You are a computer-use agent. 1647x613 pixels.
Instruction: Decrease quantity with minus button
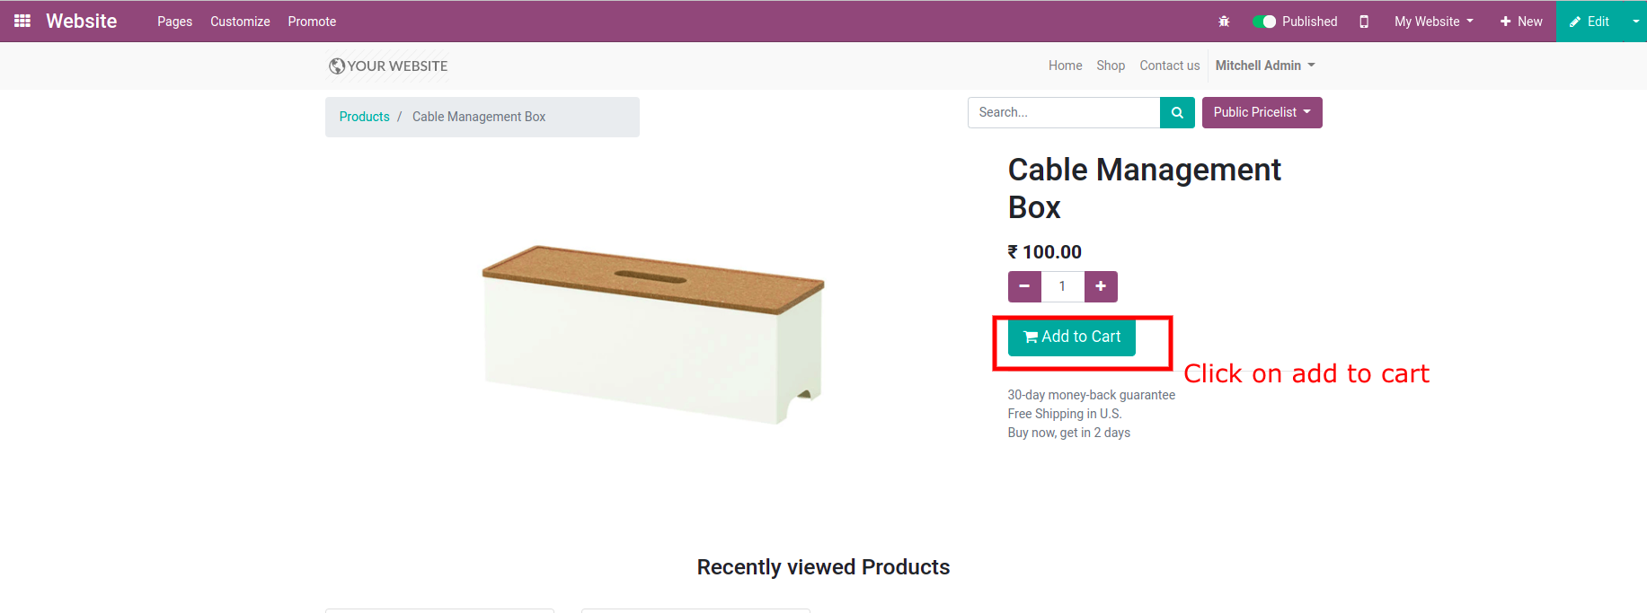click(x=1024, y=287)
